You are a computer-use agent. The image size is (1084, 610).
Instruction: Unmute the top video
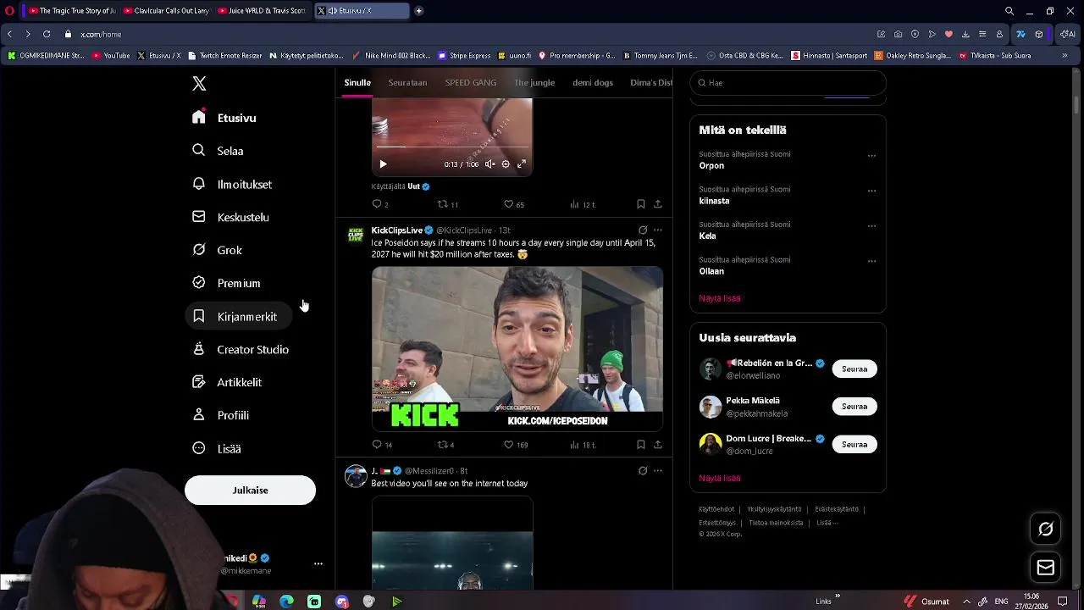click(x=489, y=164)
